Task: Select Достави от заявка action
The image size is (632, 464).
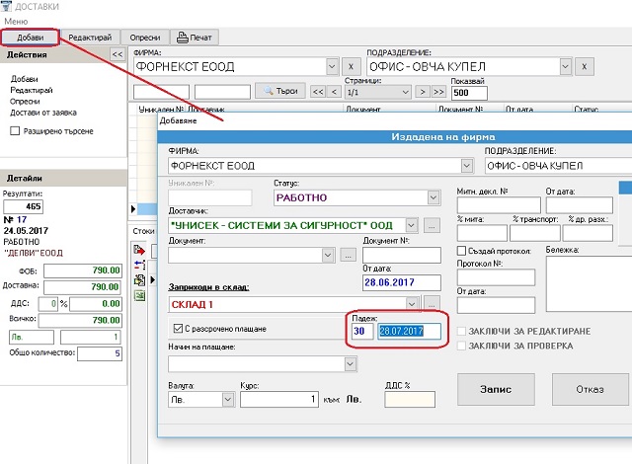Action: [x=43, y=113]
